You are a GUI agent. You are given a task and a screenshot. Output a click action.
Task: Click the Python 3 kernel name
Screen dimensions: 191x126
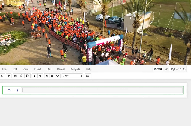pos(176,69)
